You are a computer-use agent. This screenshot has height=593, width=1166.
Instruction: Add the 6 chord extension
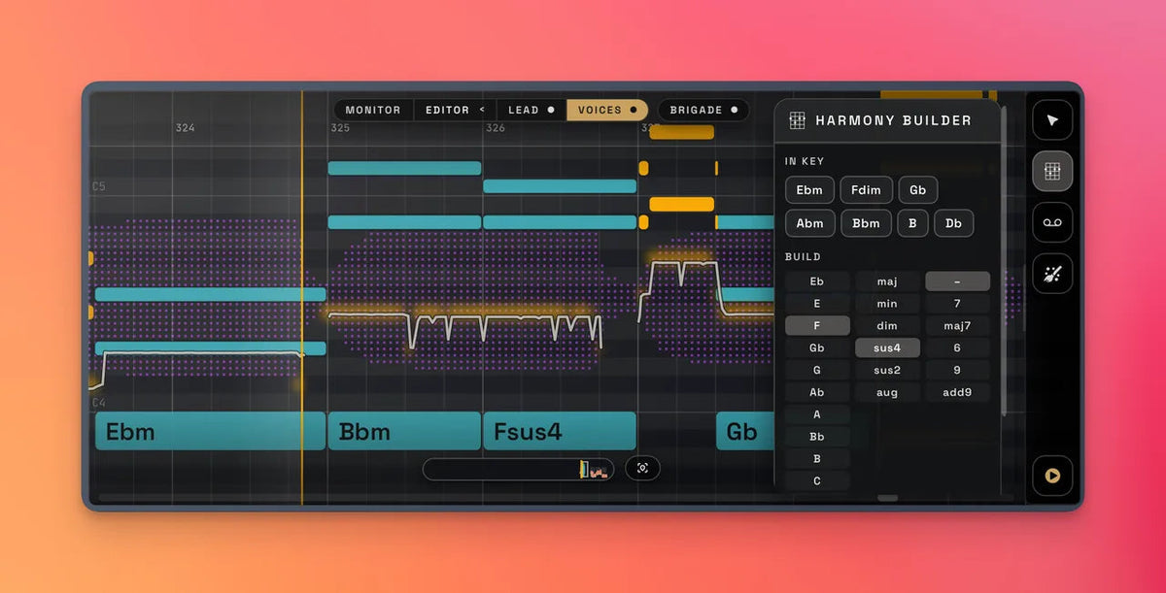point(957,348)
